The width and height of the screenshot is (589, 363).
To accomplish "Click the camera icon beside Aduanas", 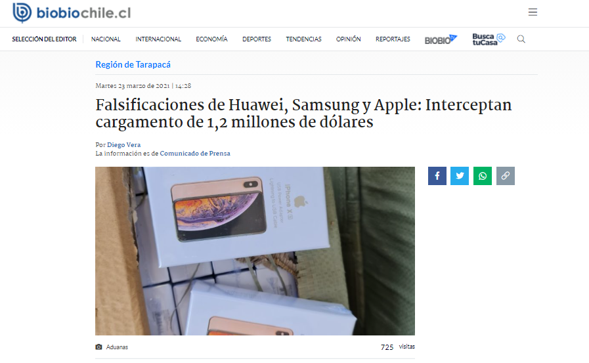I will [x=98, y=347].
